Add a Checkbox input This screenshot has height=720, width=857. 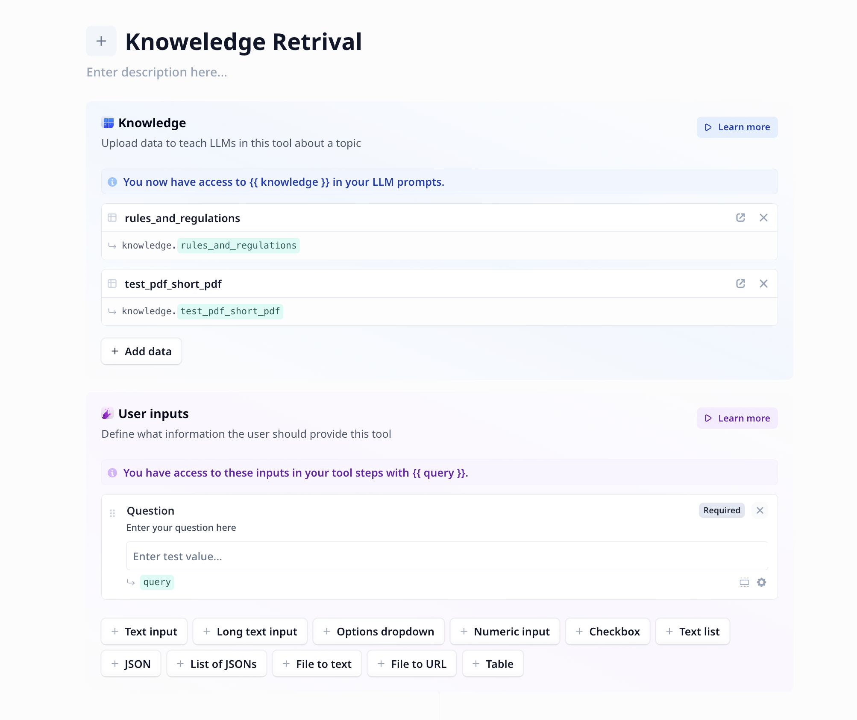pos(608,632)
